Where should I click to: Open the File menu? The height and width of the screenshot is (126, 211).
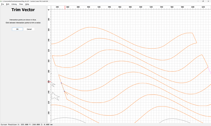pos(2,4)
